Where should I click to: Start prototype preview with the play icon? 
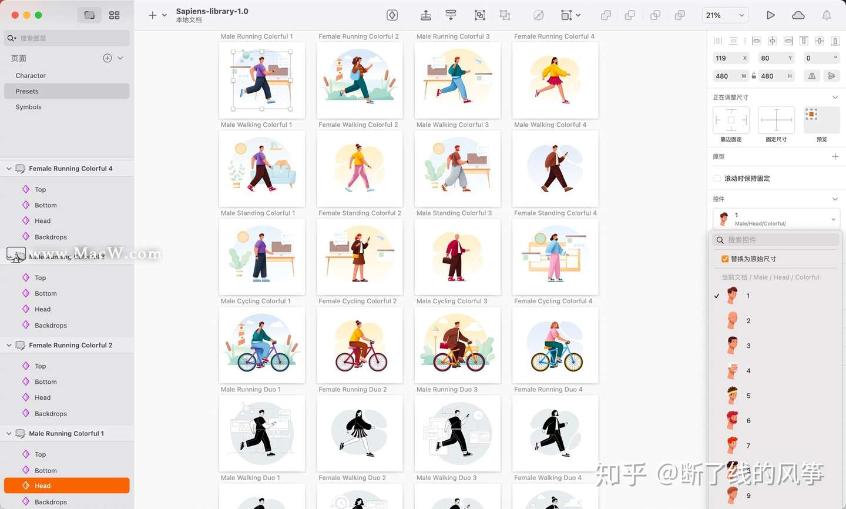click(x=771, y=15)
